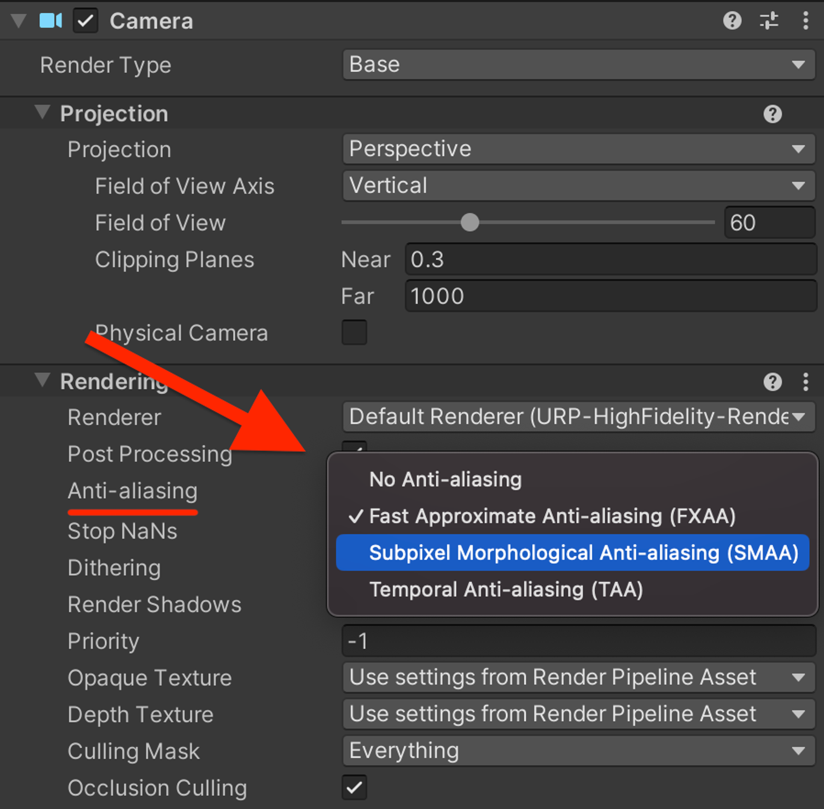Open the Render Type dropdown
The height and width of the screenshot is (809, 824).
[x=578, y=65]
